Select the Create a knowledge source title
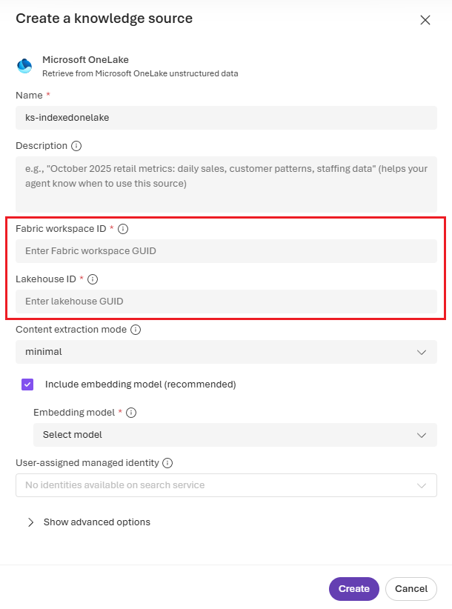 click(104, 18)
